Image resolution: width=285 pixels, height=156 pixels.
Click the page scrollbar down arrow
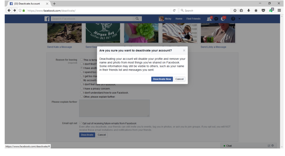282,147
